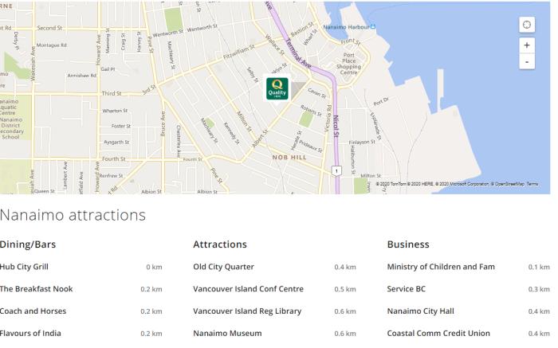Click Nanaimo Museum attraction
The width and height of the screenshot is (558, 348).
tap(227, 334)
